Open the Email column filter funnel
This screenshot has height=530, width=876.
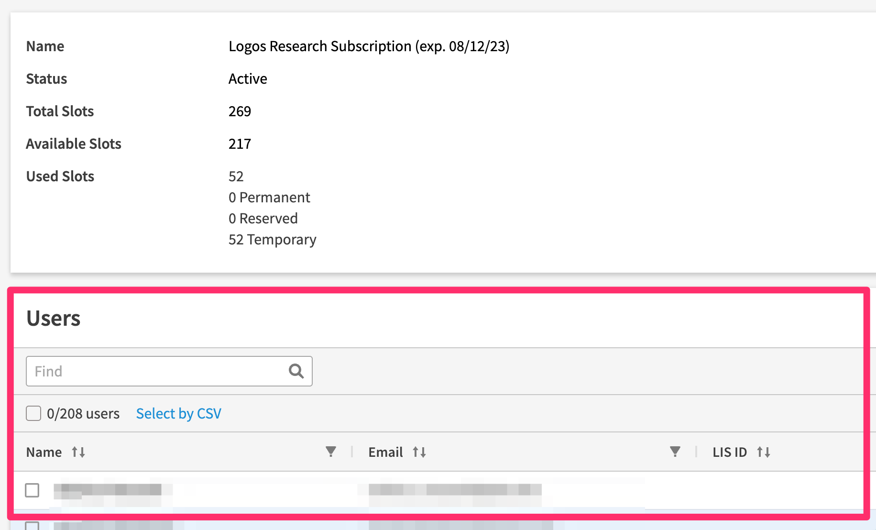click(675, 452)
